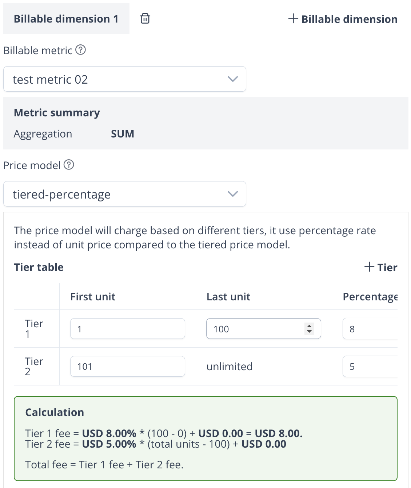This screenshot has height=488, width=411.
Task: Click the 'Calculation' heading
Action: coord(55,412)
